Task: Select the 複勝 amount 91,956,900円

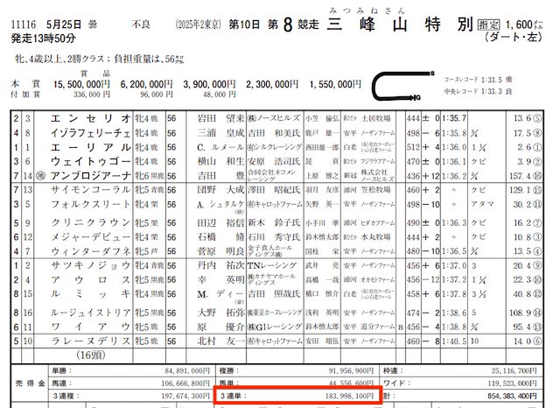Action: coord(351,371)
